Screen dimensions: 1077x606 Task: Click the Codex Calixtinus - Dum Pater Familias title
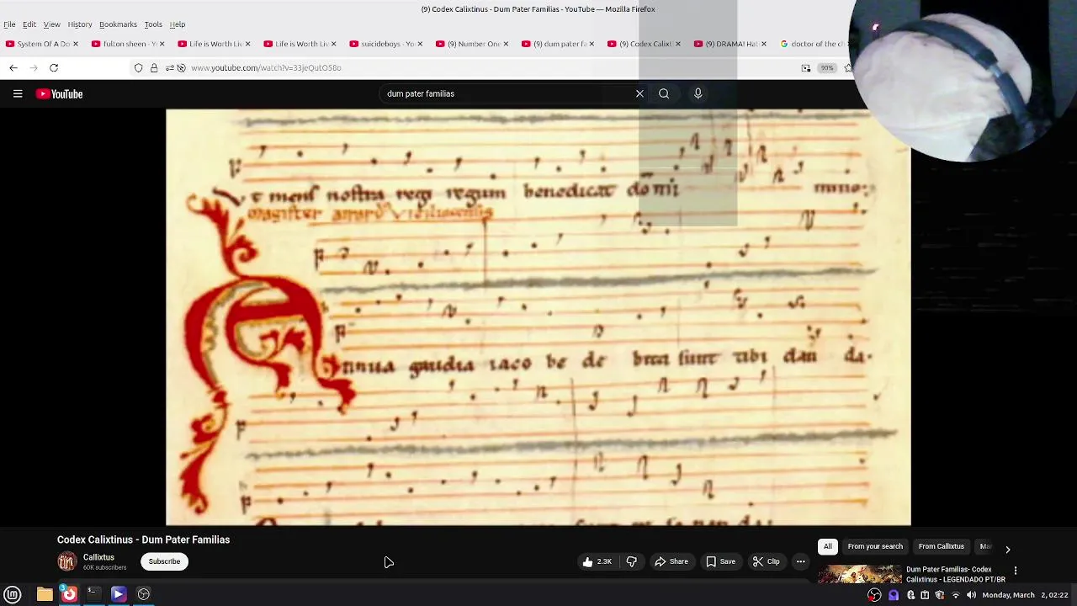coord(143,540)
